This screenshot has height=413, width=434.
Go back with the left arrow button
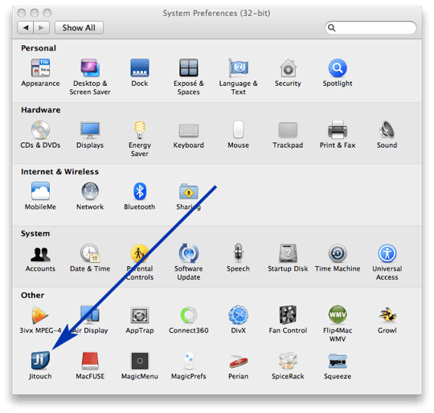point(26,27)
